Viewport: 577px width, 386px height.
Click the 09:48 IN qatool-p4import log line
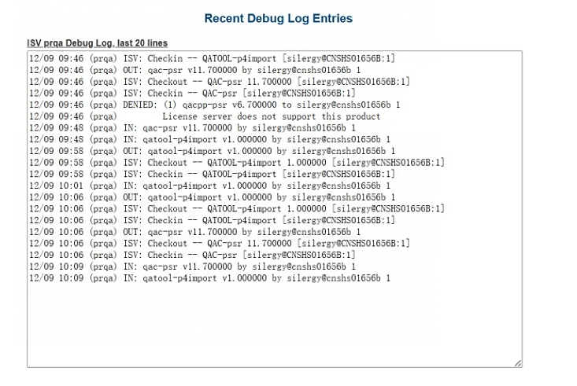209,139
